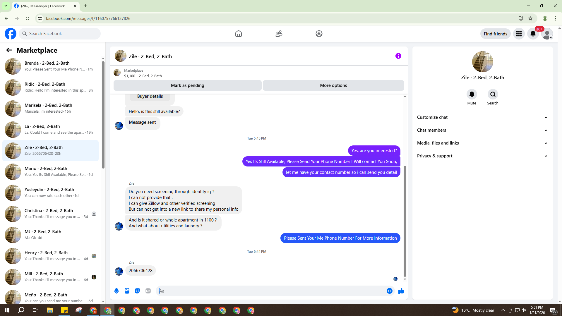Attach a photo using the image icon

point(127,291)
